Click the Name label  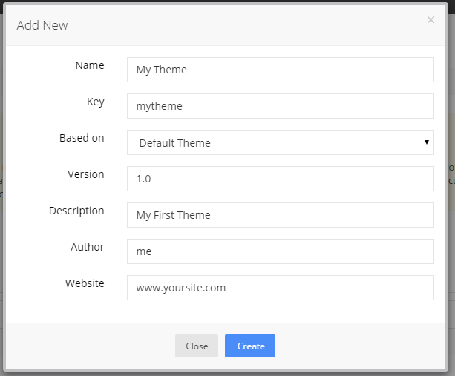click(90, 65)
